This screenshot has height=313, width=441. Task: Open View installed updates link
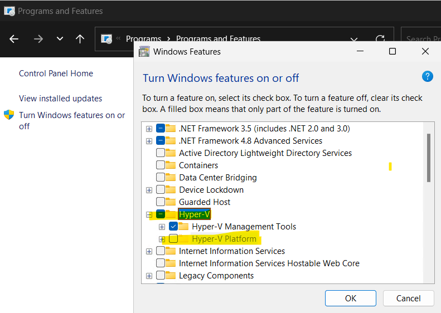(60, 99)
